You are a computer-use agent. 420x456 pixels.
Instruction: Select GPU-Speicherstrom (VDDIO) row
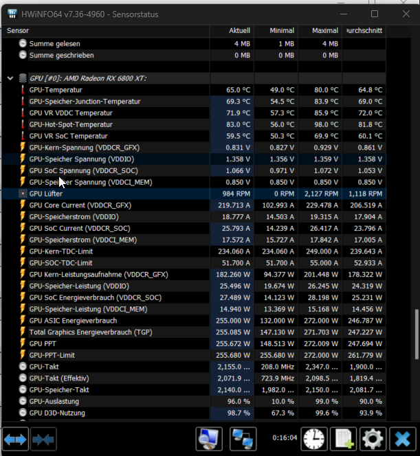(x=195, y=216)
